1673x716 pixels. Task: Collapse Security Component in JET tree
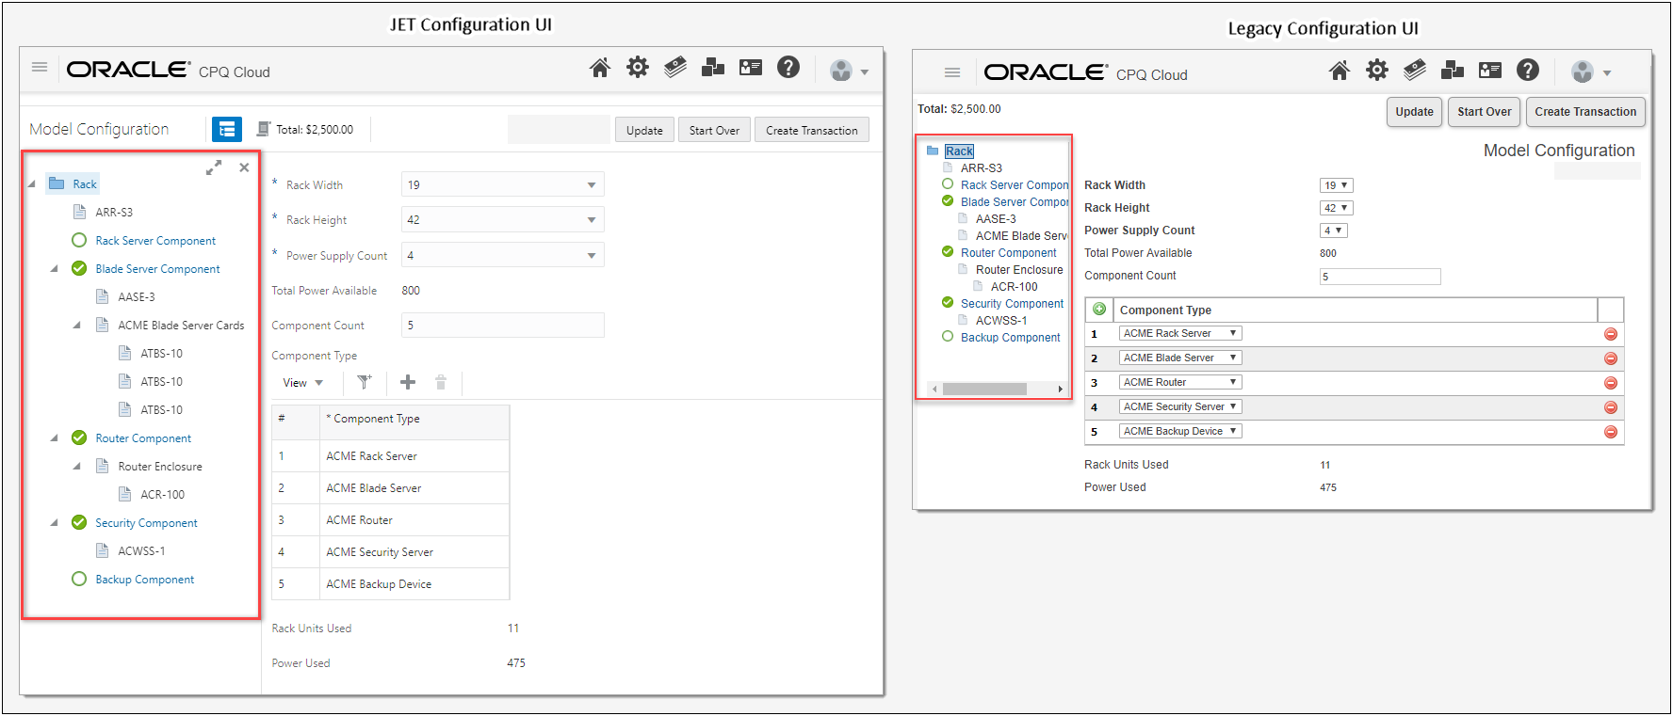click(x=54, y=523)
